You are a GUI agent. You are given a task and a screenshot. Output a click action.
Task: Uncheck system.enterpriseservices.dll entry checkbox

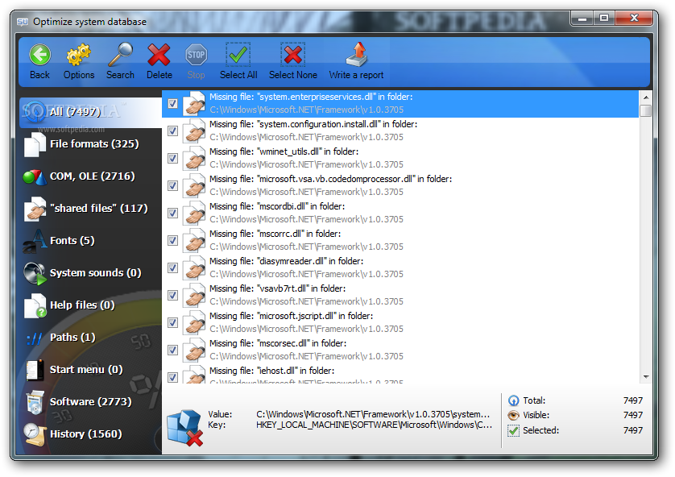point(172,103)
